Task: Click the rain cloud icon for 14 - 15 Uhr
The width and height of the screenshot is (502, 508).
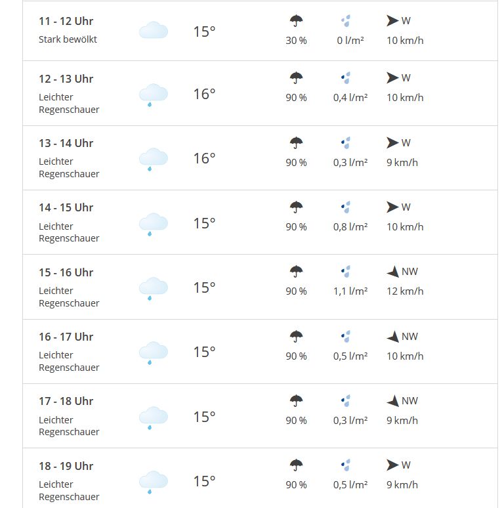Action: (154, 224)
